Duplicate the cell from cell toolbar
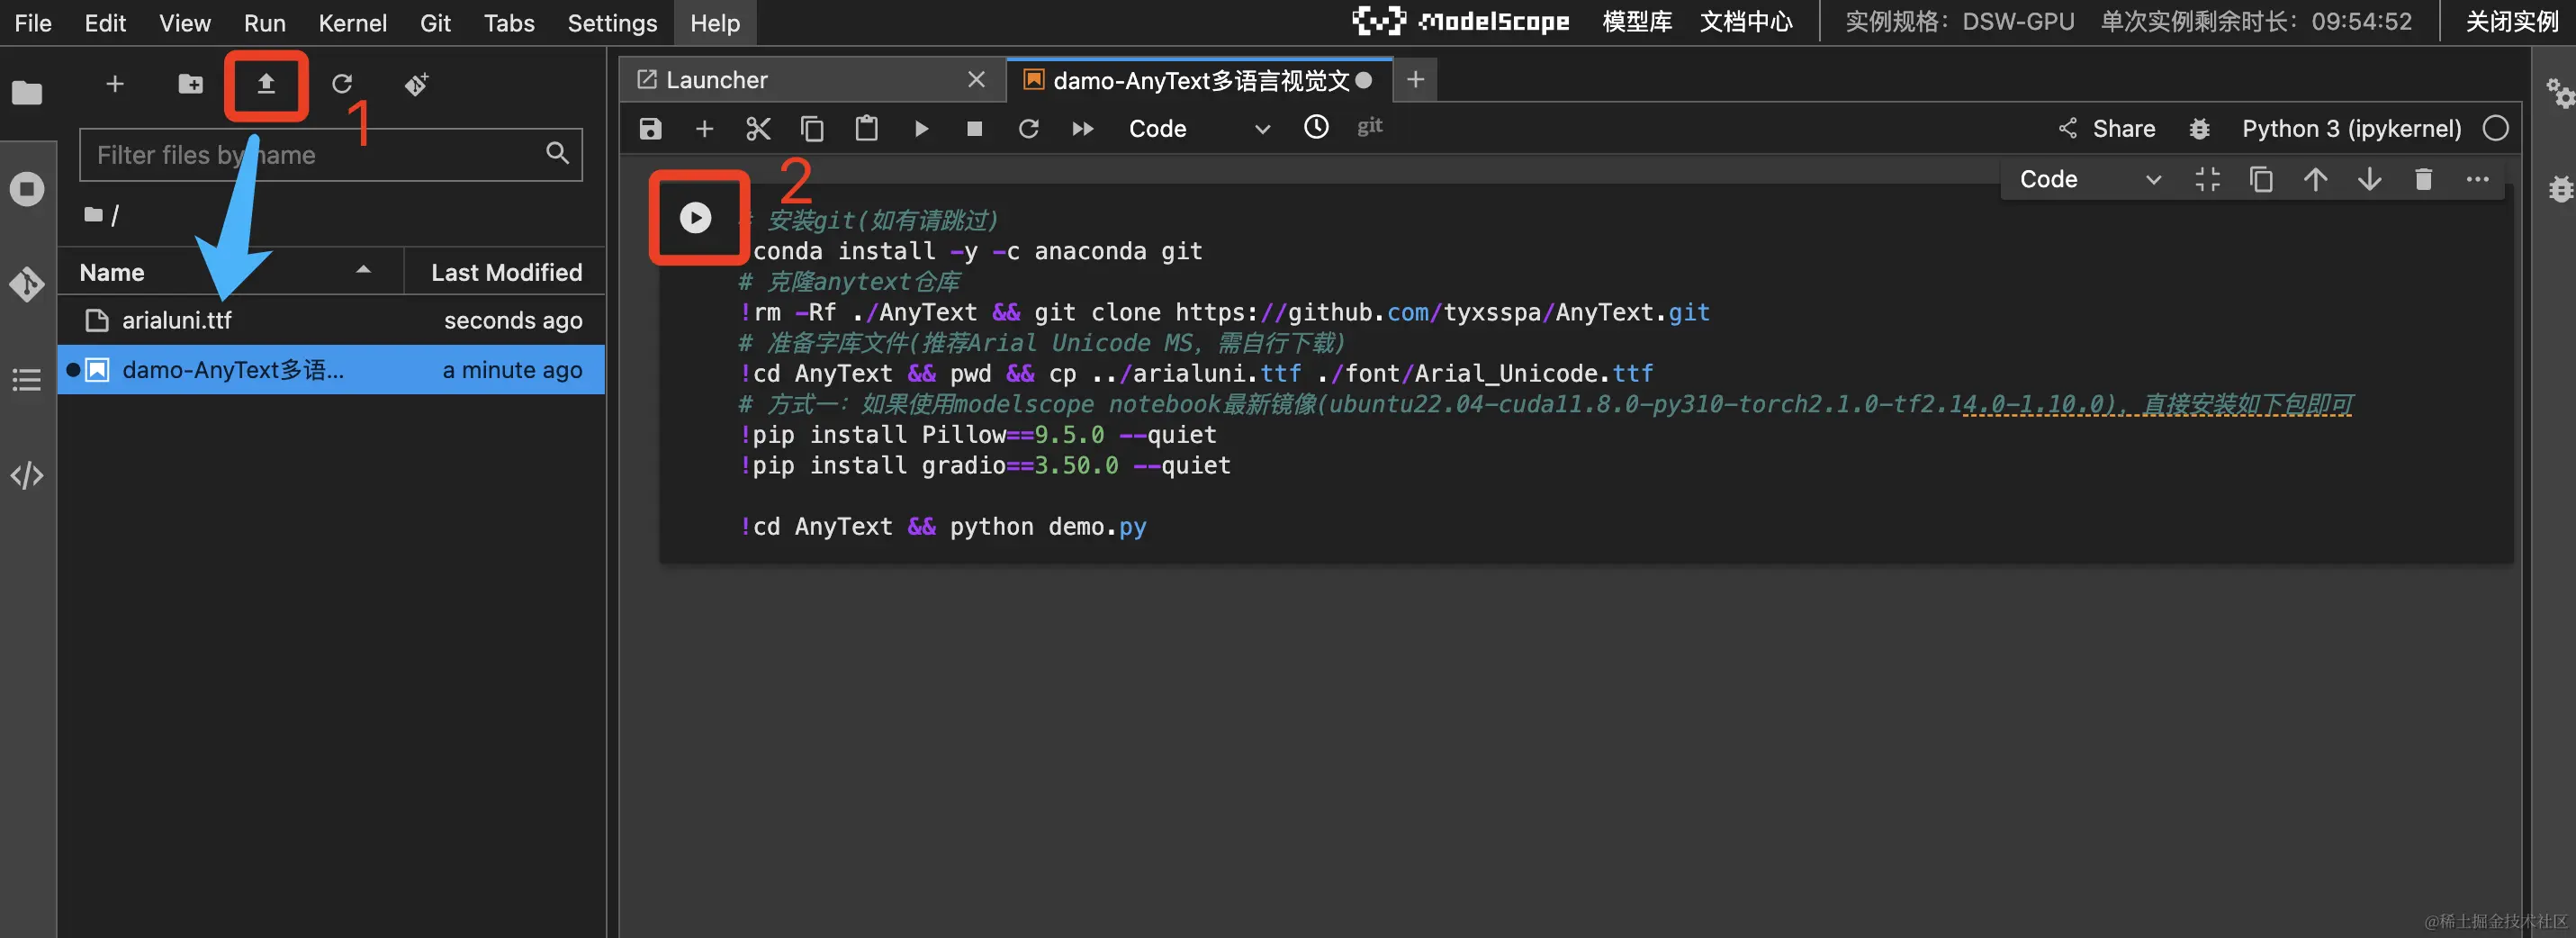Screen dimensions: 2576x938 tap(2262, 179)
